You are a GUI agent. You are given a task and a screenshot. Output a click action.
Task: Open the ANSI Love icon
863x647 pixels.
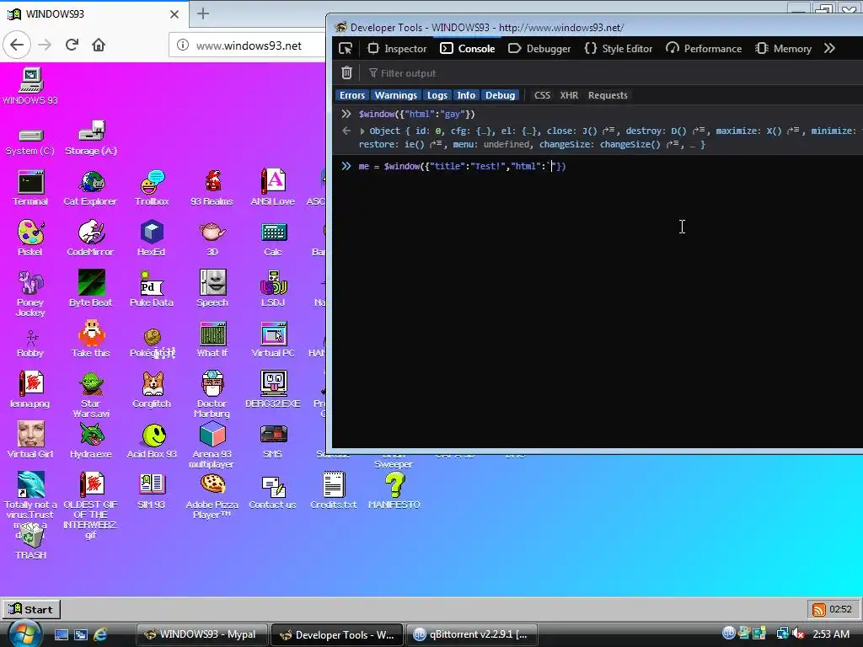272,188
